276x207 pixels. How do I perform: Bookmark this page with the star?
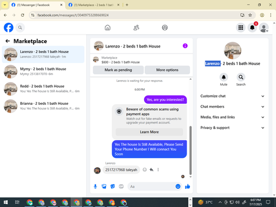pos(250,15)
